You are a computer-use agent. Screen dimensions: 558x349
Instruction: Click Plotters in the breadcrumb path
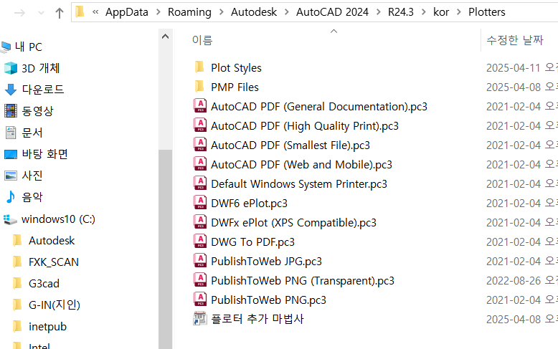486,12
